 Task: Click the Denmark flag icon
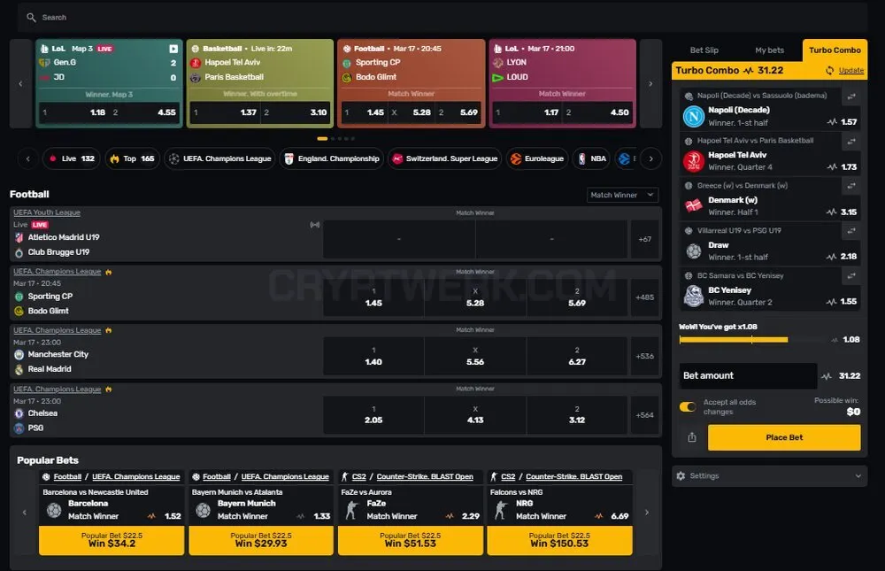[694, 205]
